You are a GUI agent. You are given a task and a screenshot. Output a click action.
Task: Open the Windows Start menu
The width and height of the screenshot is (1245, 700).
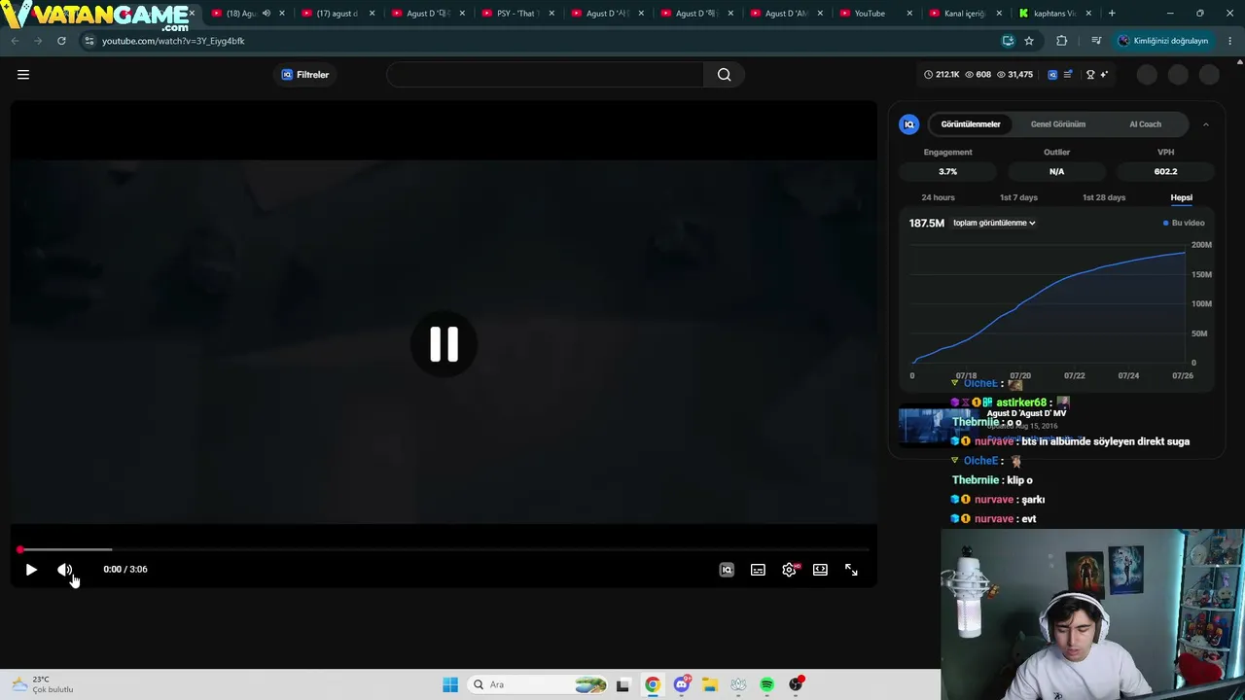450,684
